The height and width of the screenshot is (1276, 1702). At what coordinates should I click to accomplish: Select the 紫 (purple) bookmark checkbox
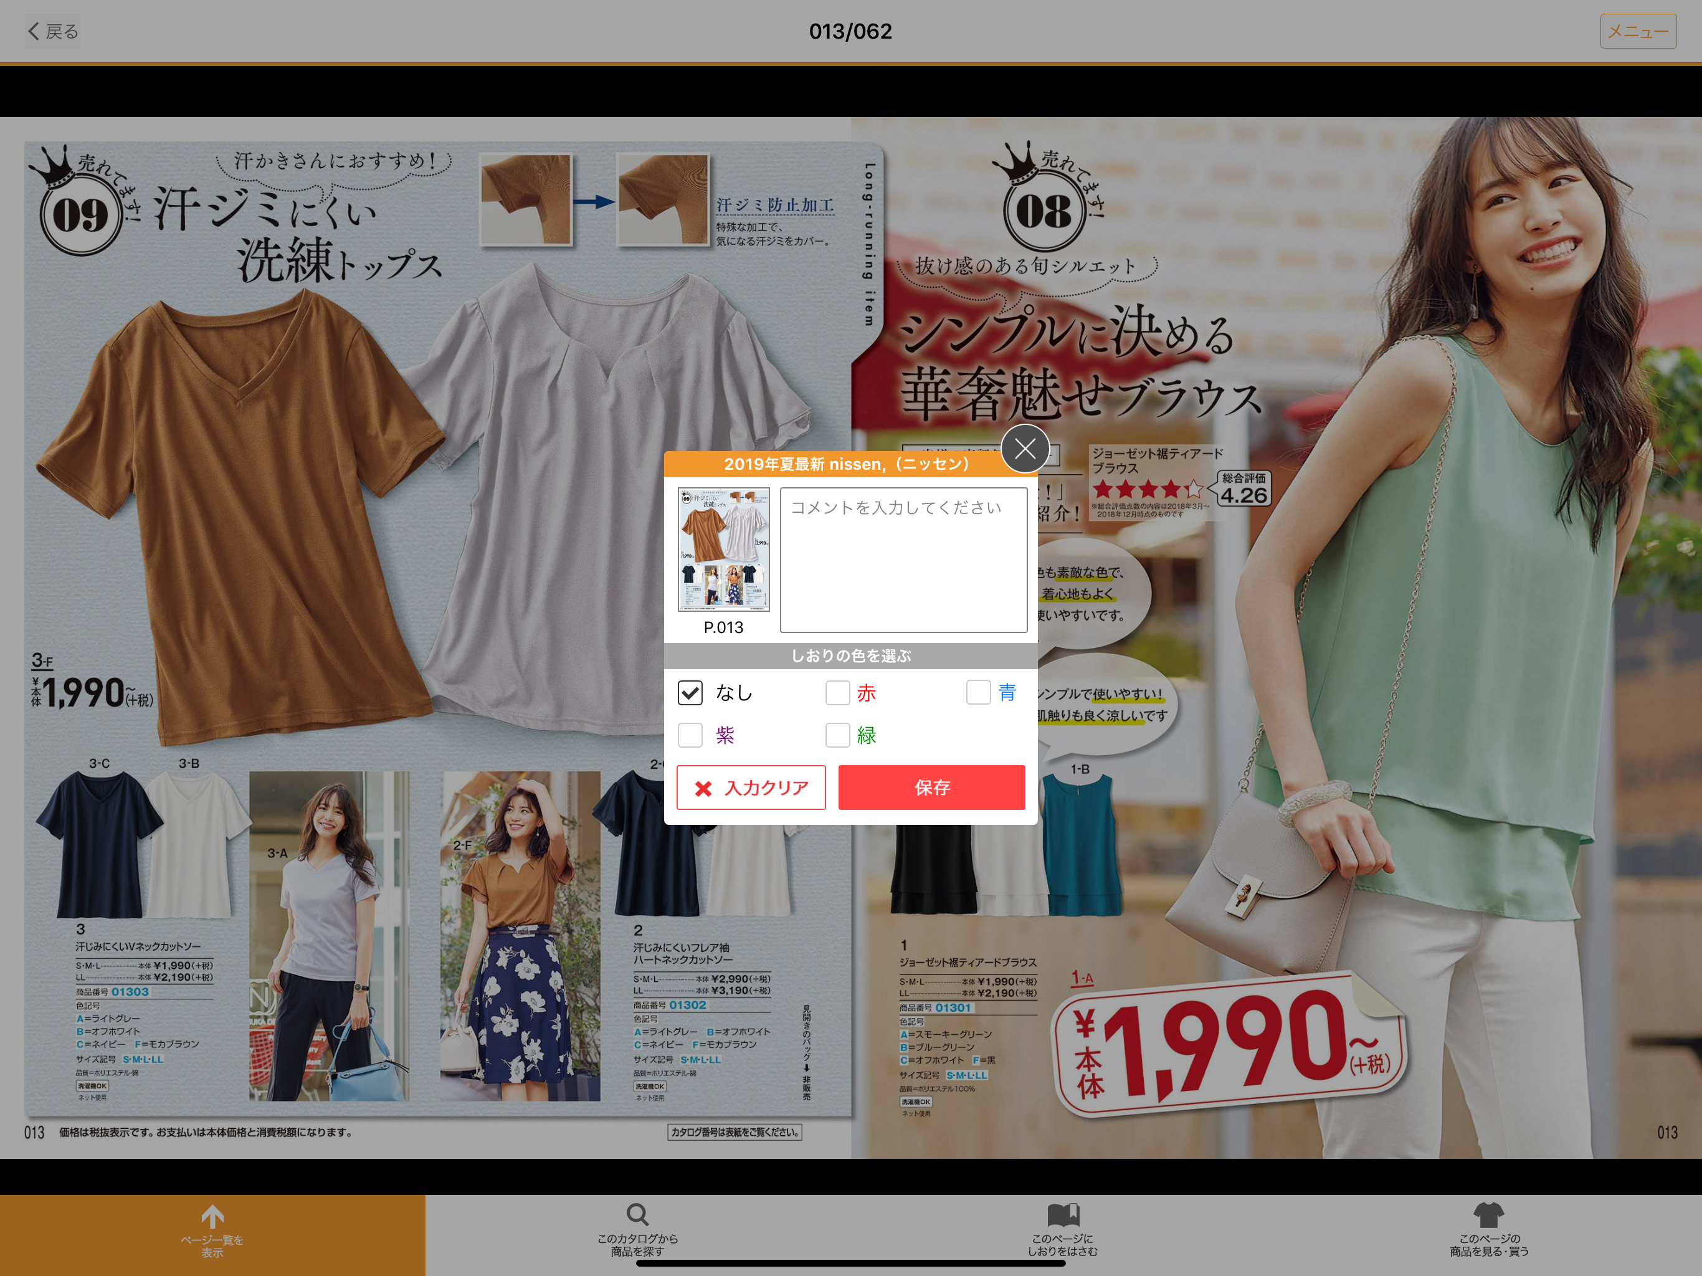690,735
